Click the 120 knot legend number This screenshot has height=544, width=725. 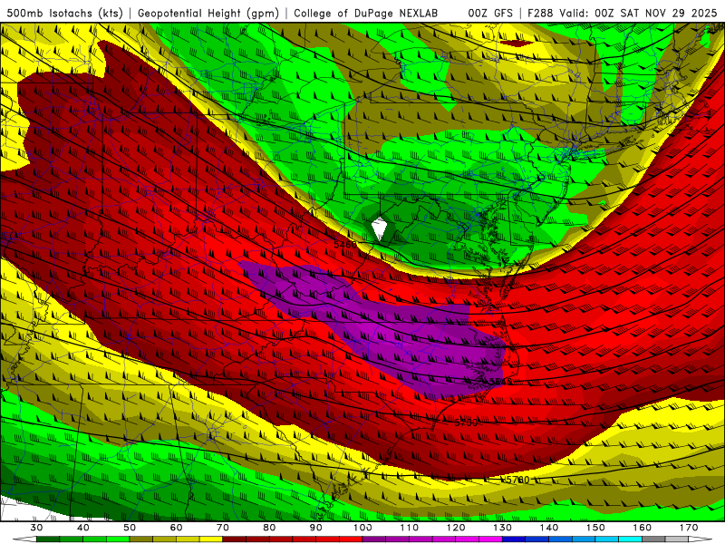pos(456,528)
